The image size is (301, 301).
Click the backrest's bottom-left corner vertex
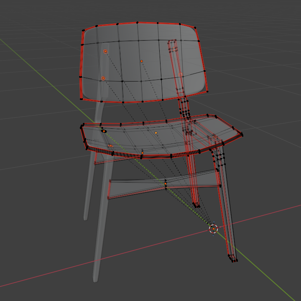(81, 99)
